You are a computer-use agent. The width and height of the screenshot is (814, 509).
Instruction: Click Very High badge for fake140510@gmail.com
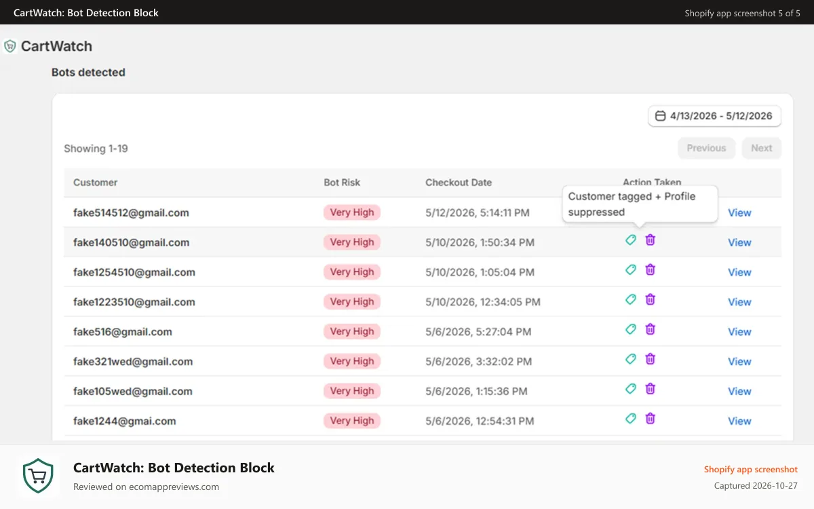(352, 242)
